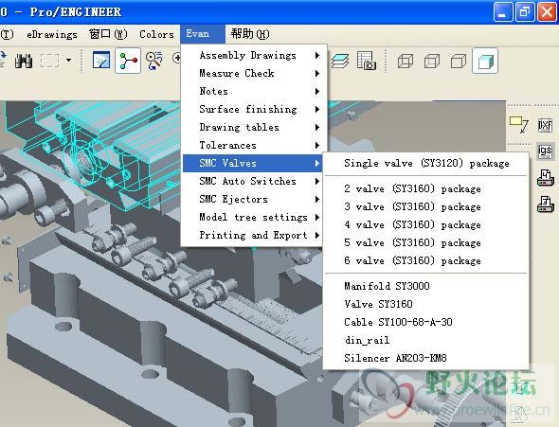Select no hidden display mode cube
Screen dimensions: 559x427
[x=459, y=61]
